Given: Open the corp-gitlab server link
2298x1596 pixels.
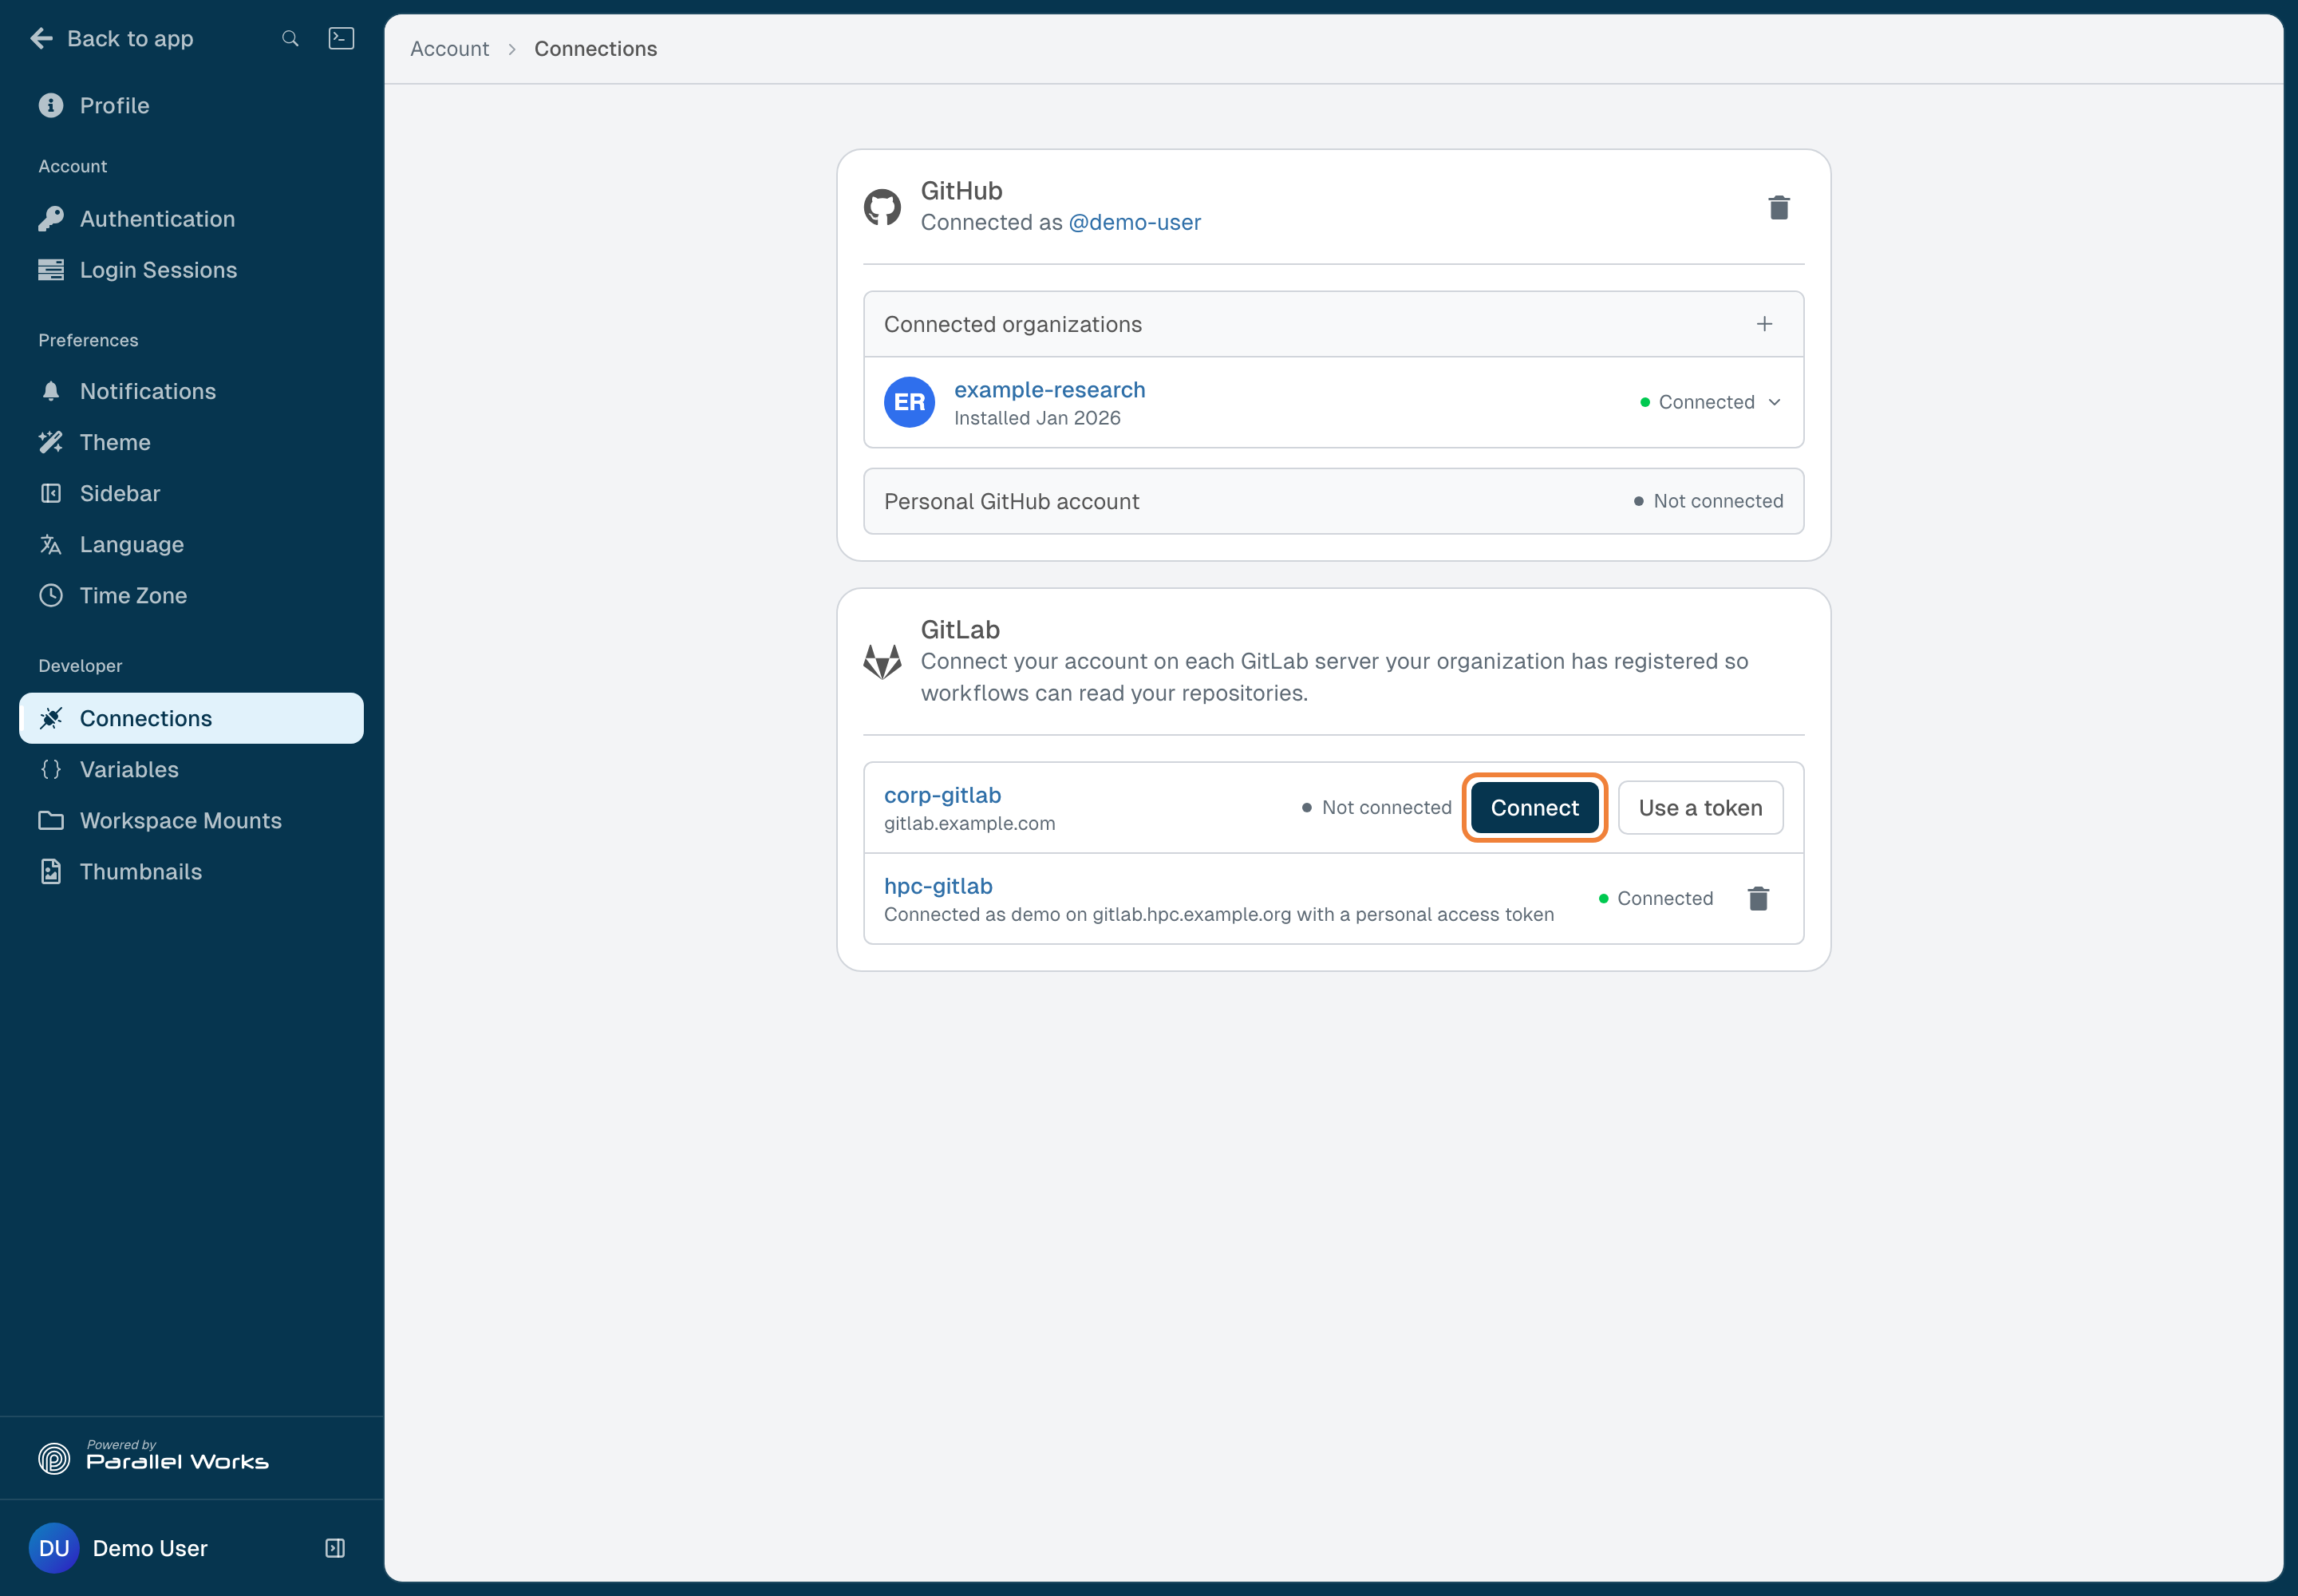Looking at the screenshot, I should [942, 795].
